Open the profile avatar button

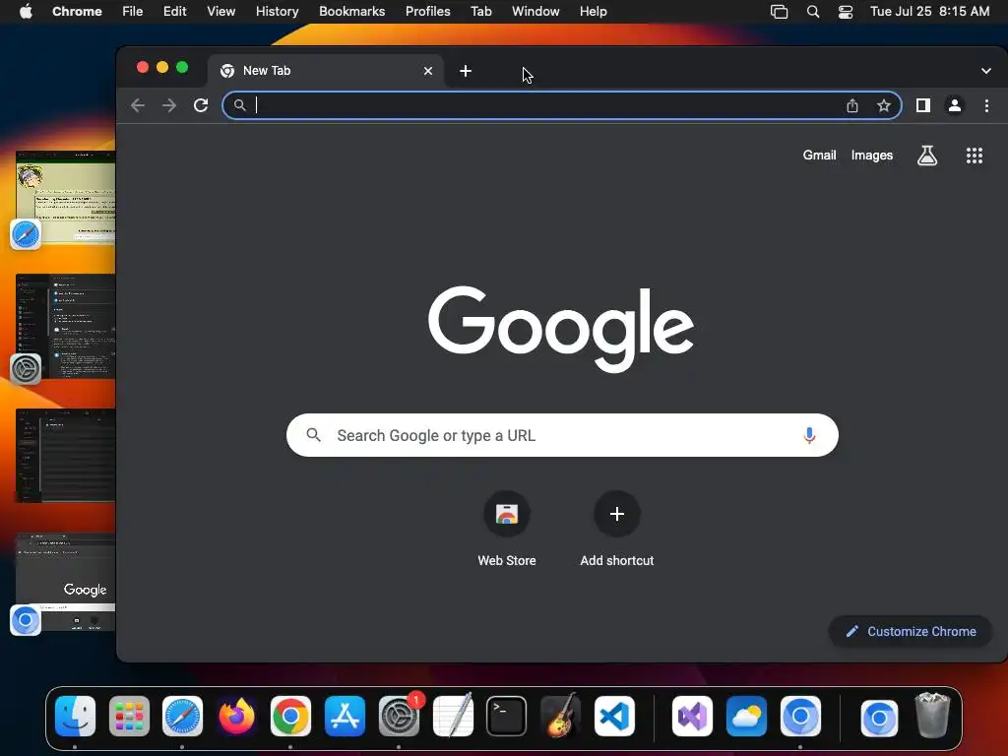pos(955,105)
